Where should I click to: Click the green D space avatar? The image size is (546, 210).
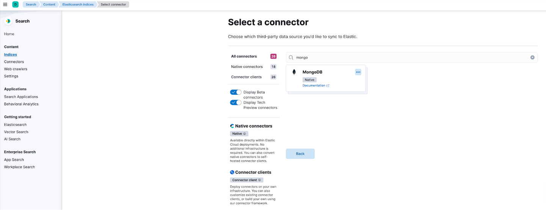tap(16, 5)
